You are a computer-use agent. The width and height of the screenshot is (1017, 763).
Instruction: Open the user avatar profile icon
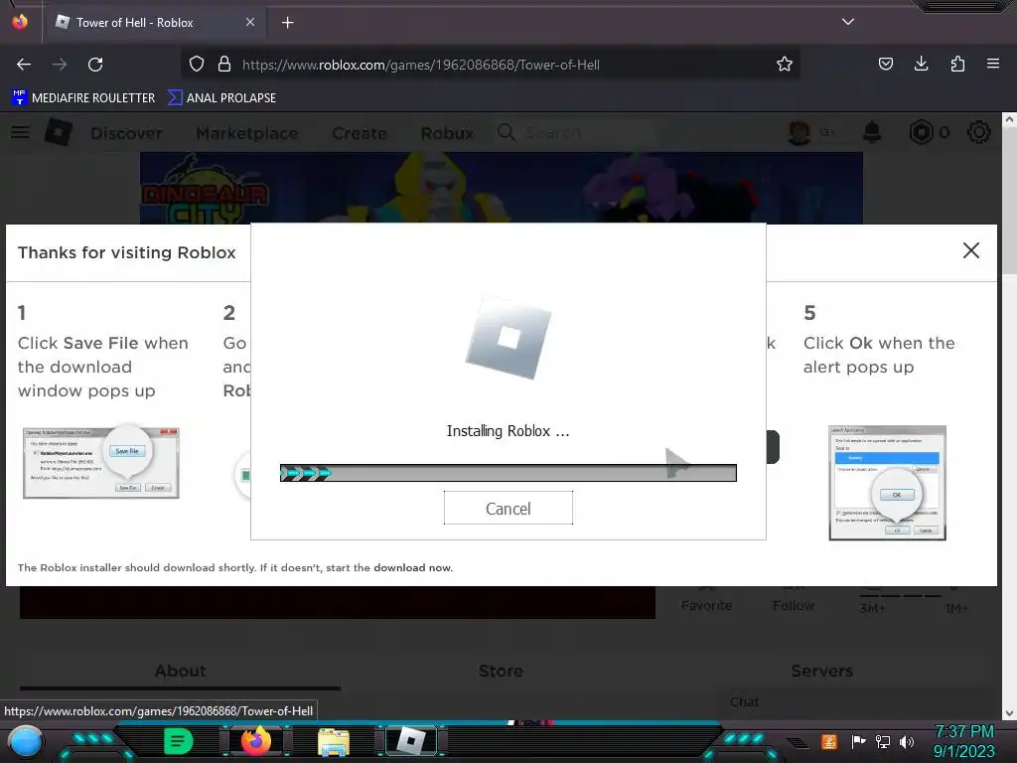click(x=799, y=132)
